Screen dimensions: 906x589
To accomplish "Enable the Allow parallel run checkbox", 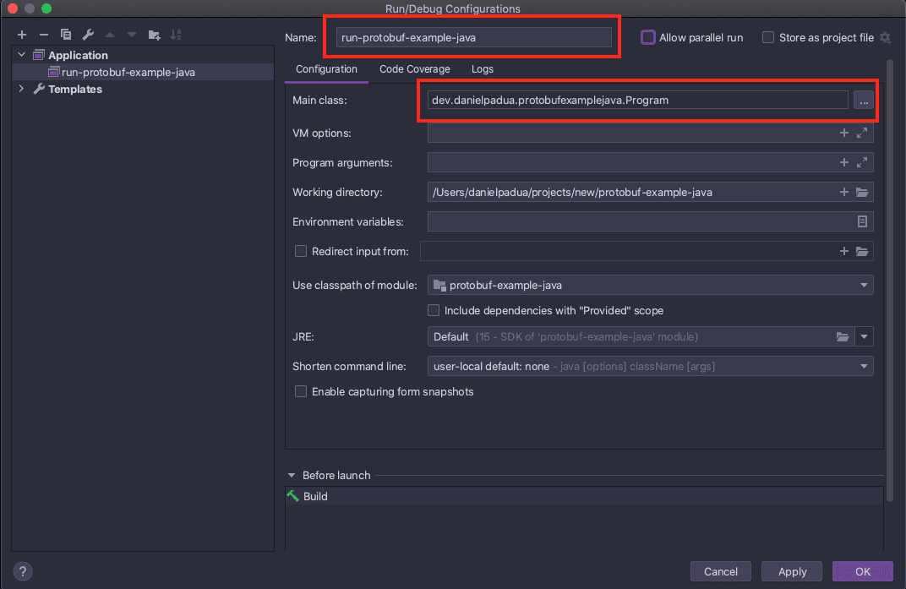I will (x=648, y=37).
